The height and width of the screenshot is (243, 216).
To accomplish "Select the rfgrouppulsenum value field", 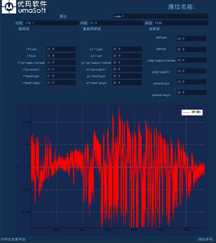I will tap(61, 63).
